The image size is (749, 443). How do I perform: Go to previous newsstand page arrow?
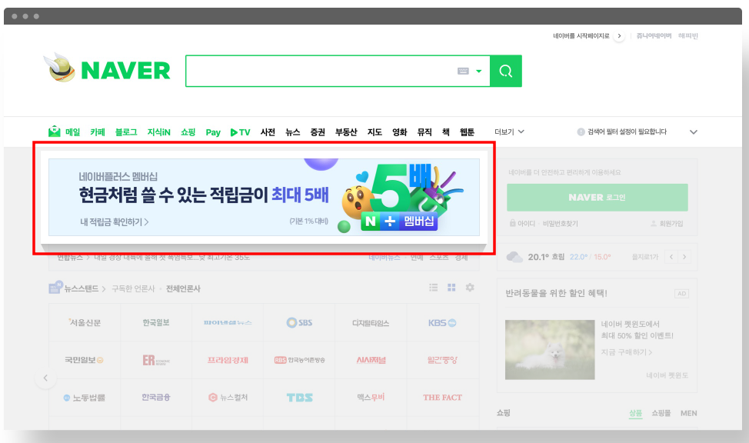tap(46, 378)
